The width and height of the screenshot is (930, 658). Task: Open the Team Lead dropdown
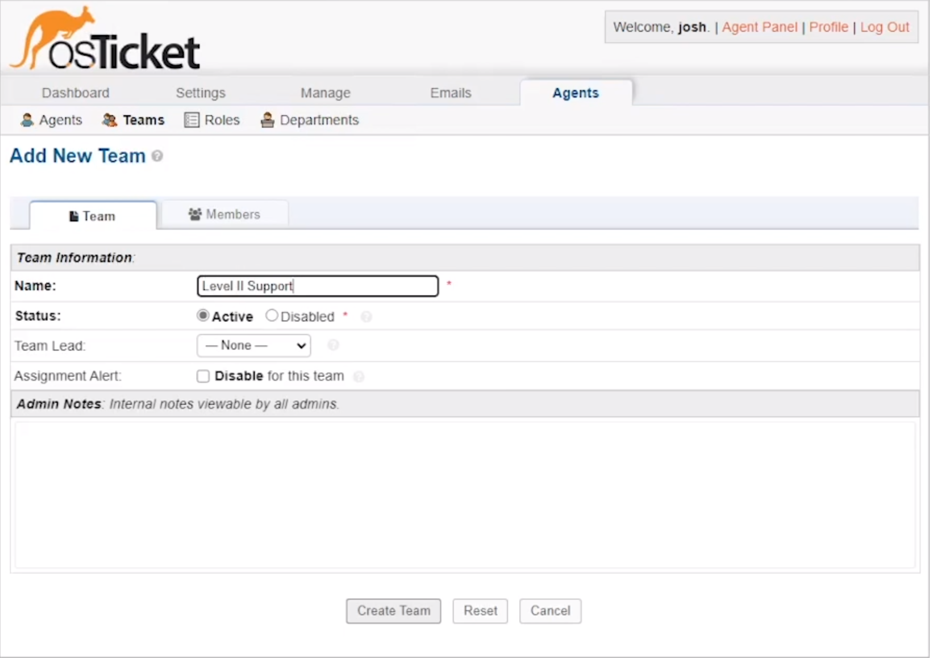pyautogui.click(x=253, y=345)
